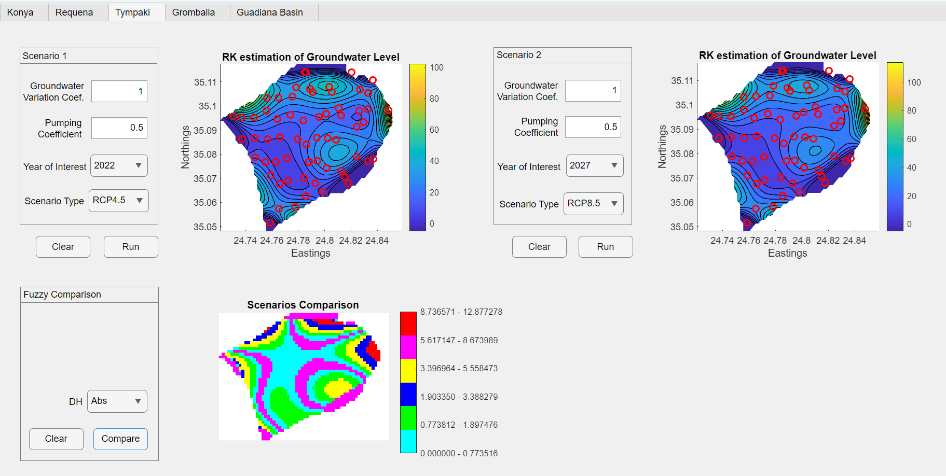Click the Scenarios Comparison fuzzy map
The height and width of the screenshot is (476, 946).
pos(304,376)
